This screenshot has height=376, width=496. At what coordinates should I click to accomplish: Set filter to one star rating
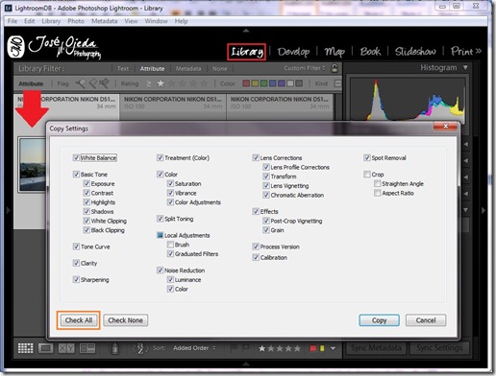point(161,83)
